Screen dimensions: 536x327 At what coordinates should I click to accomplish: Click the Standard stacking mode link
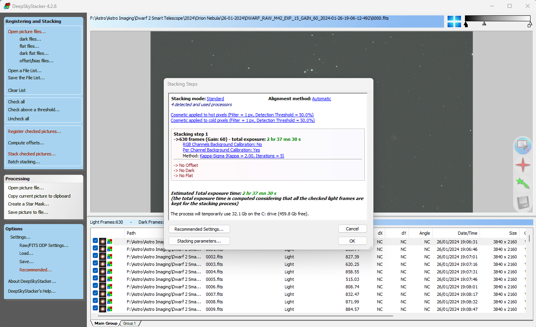(x=215, y=99)
